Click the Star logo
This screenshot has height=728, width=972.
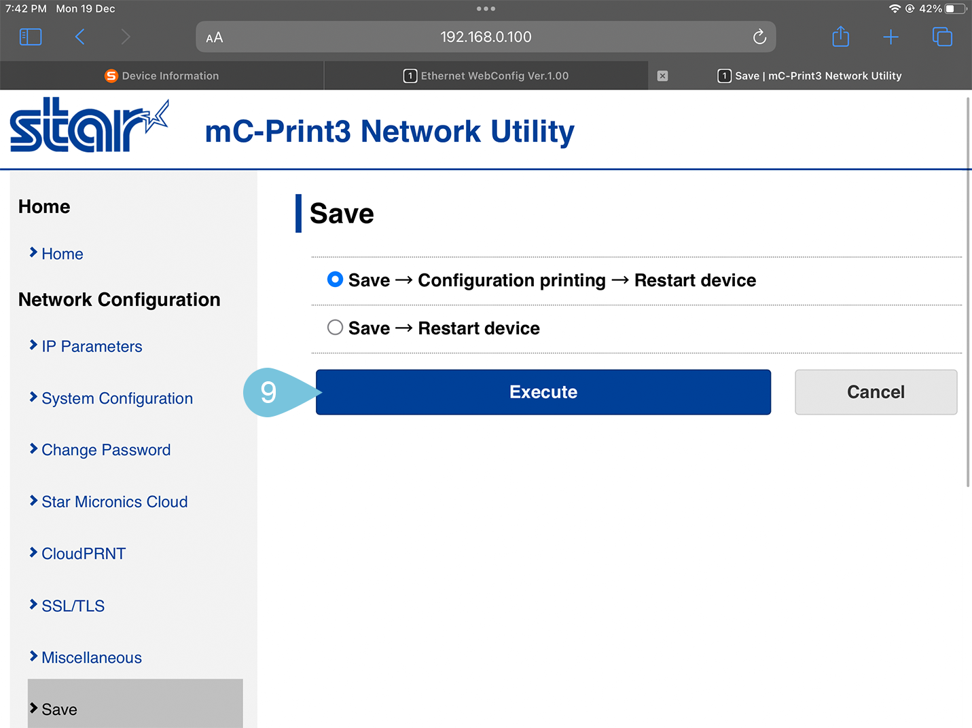[88, 126]
